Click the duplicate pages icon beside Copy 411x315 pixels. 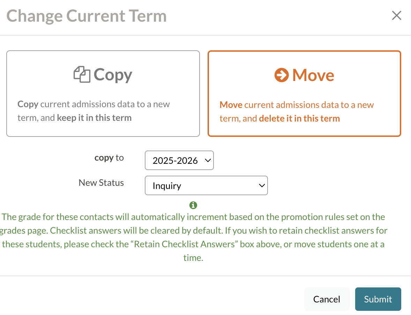(x=82, y=75)
